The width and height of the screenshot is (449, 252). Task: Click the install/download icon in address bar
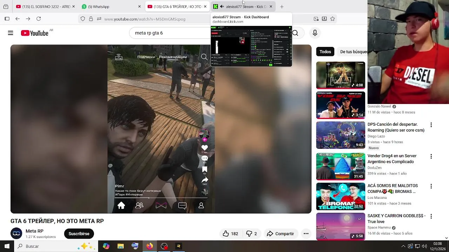[x=324, y=19]
